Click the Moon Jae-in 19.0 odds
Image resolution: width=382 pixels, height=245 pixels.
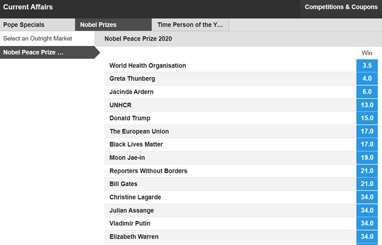point(367,158)
